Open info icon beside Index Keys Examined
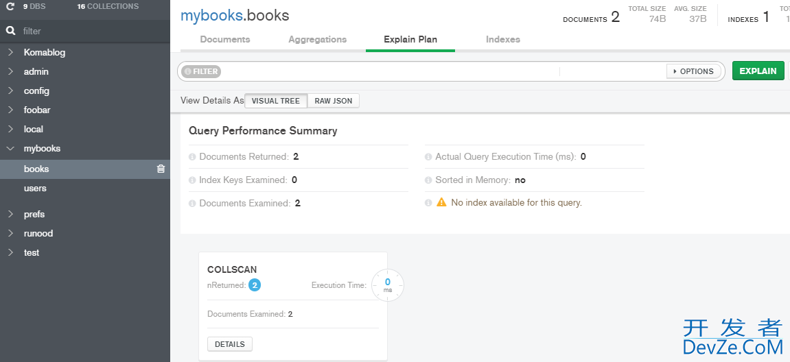This screenshot has height=362, width=790. click(192, 180)
